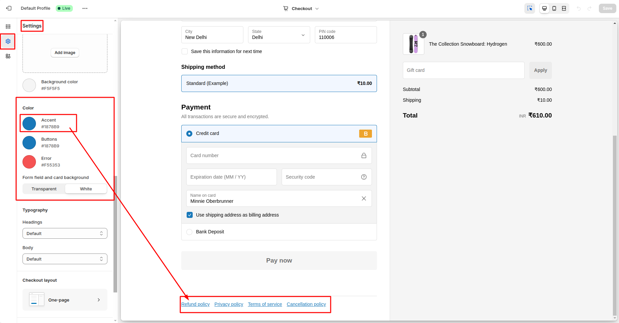Toggle the inspector selection tool
Screen dimensions: 619x323
530,8
